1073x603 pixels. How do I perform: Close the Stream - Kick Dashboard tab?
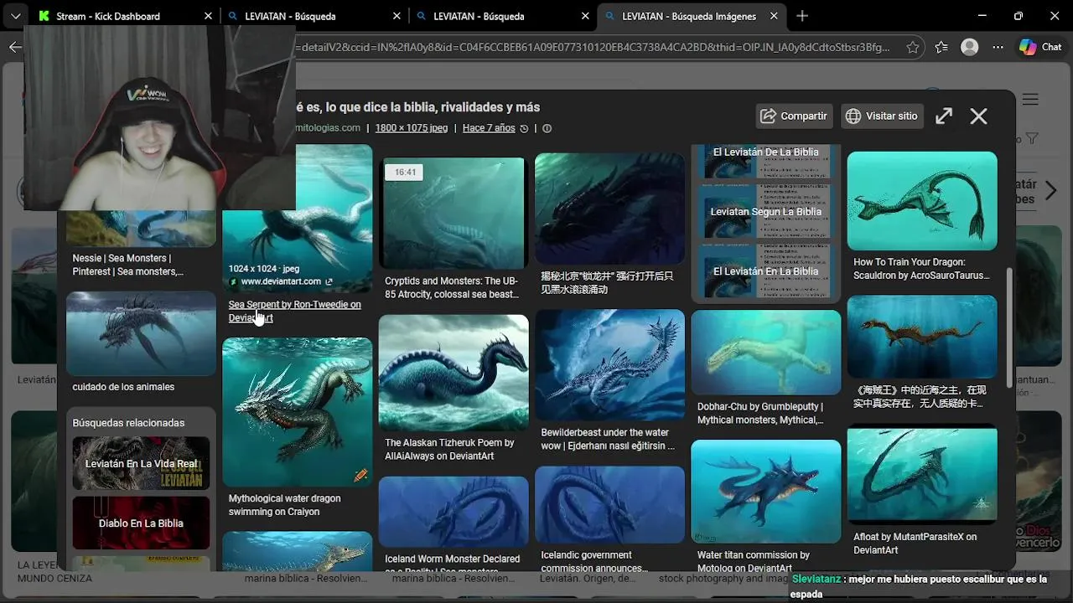pyautogui.click(x=208, y=16)
